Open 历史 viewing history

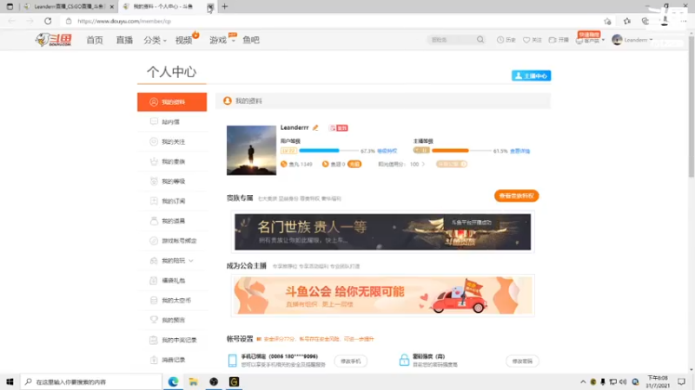(x=506, y=40)
